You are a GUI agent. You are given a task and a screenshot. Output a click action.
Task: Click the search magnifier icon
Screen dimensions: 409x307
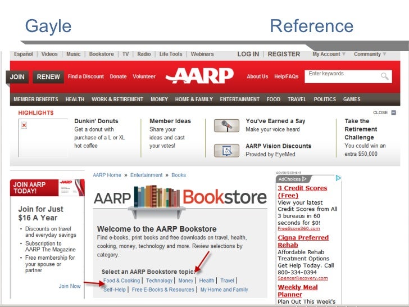384,76
